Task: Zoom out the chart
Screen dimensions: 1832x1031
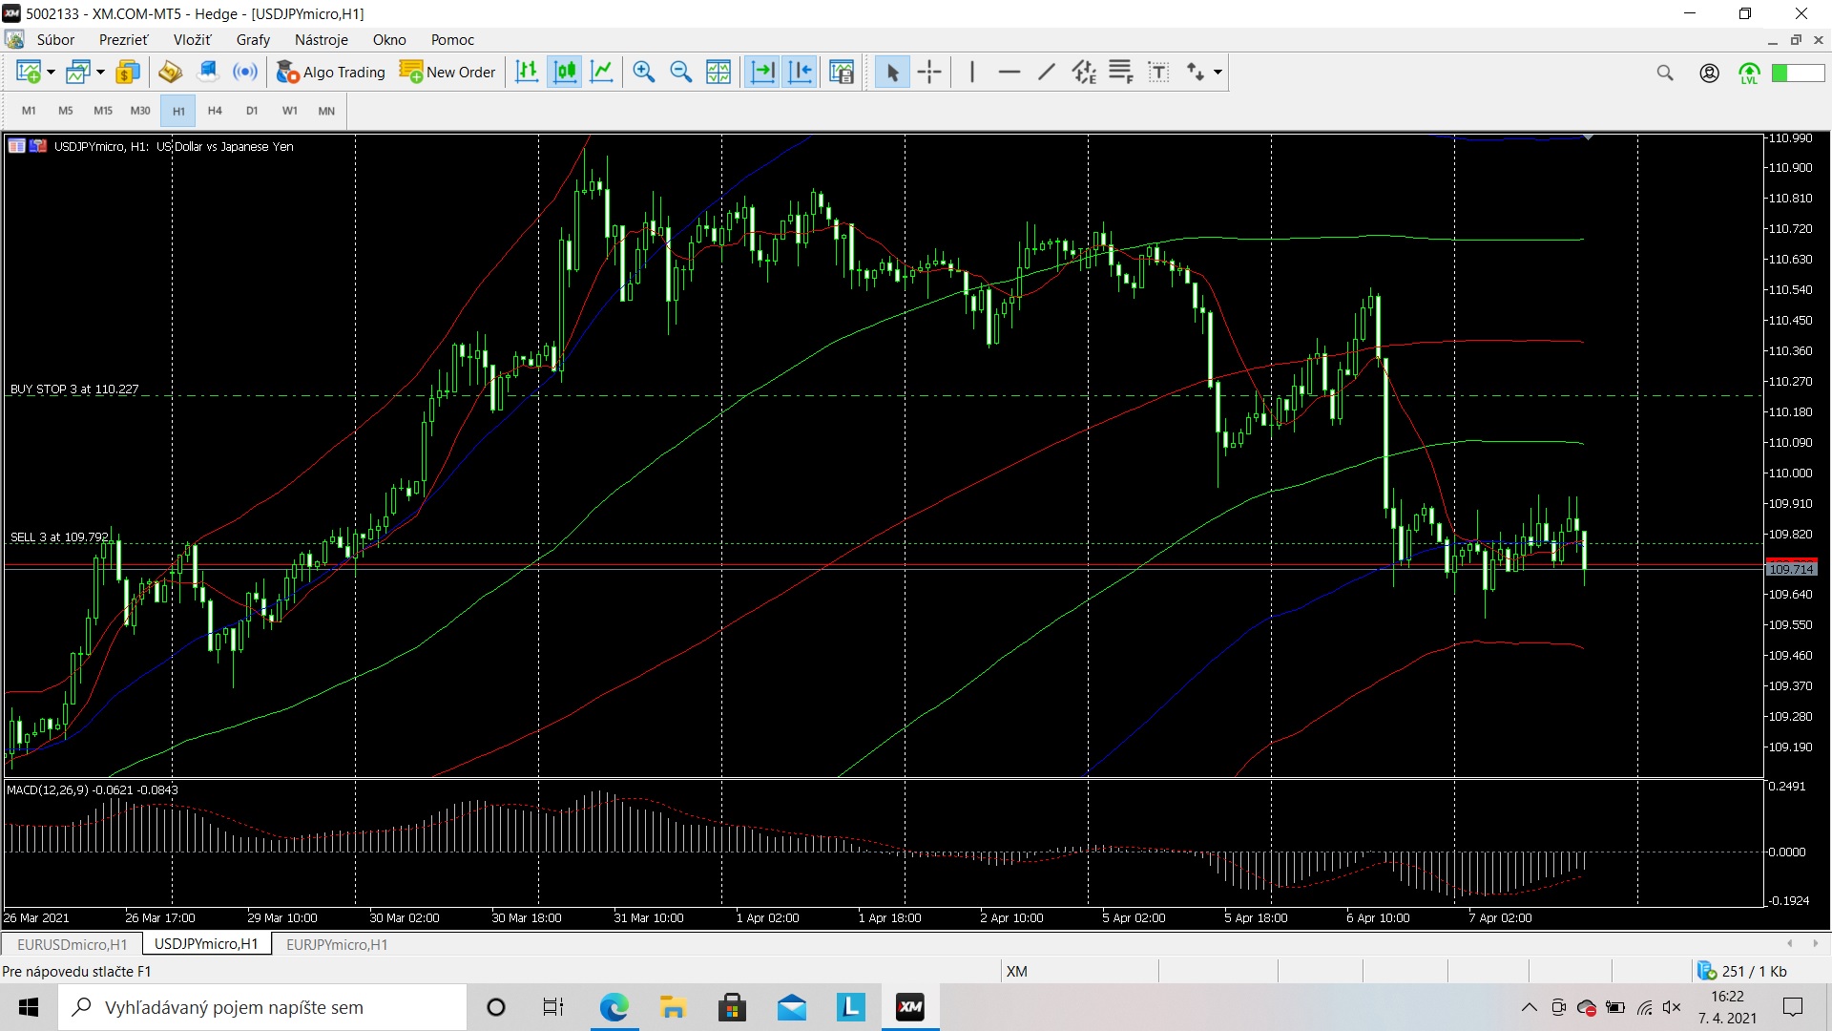Action: (x=680, y=72)
